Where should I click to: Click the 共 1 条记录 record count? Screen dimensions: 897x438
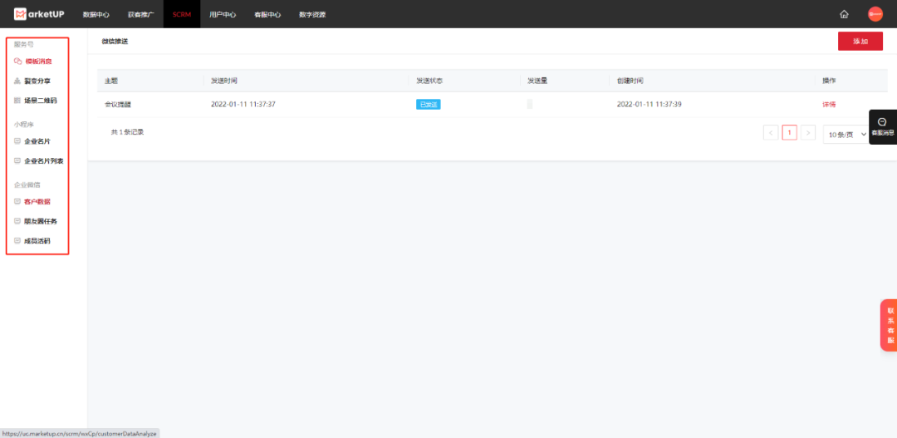pos(127,131)
